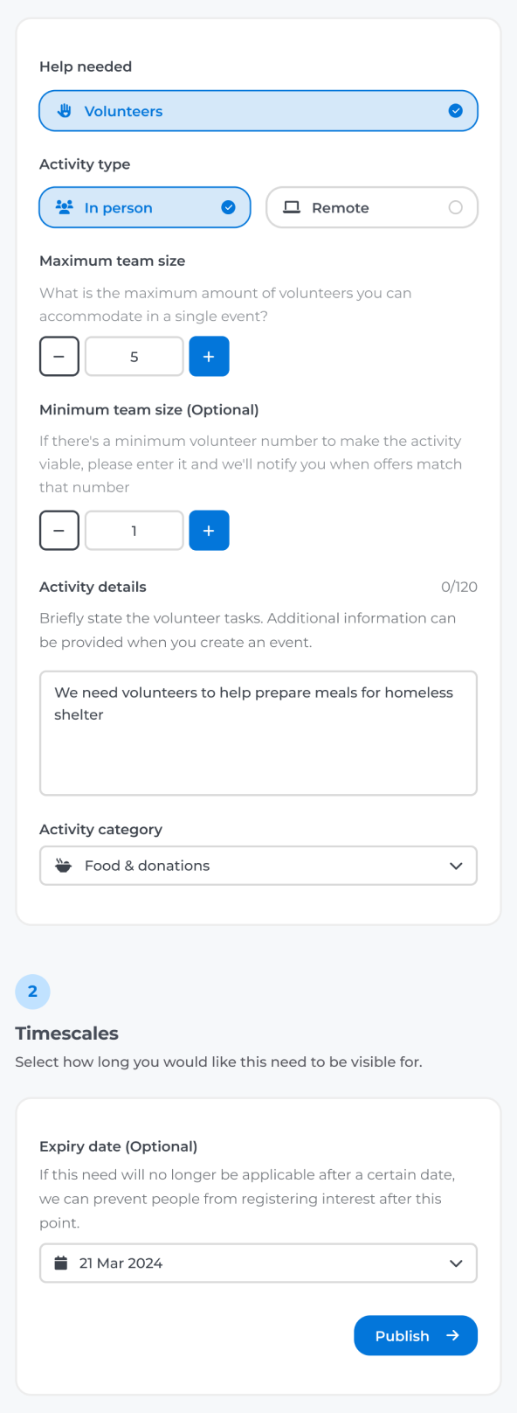Increase Minimum team size with the plus stepper
Image resolution: width=517 pixels, height=1413 pixels.
tap(209, 530)
